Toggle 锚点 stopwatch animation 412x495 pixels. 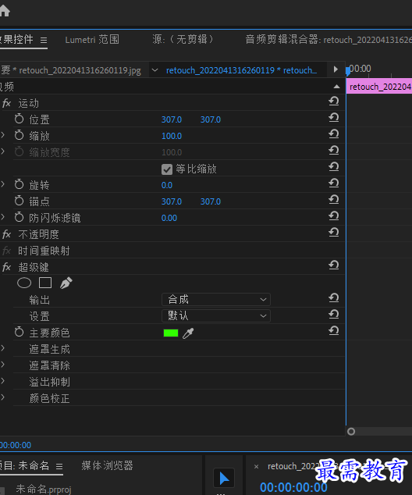(19, 201)
